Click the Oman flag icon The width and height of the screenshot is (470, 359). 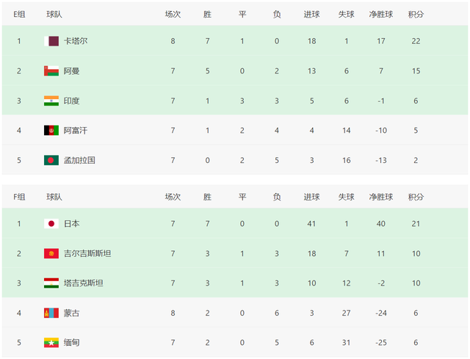click(x=51, y=71)
